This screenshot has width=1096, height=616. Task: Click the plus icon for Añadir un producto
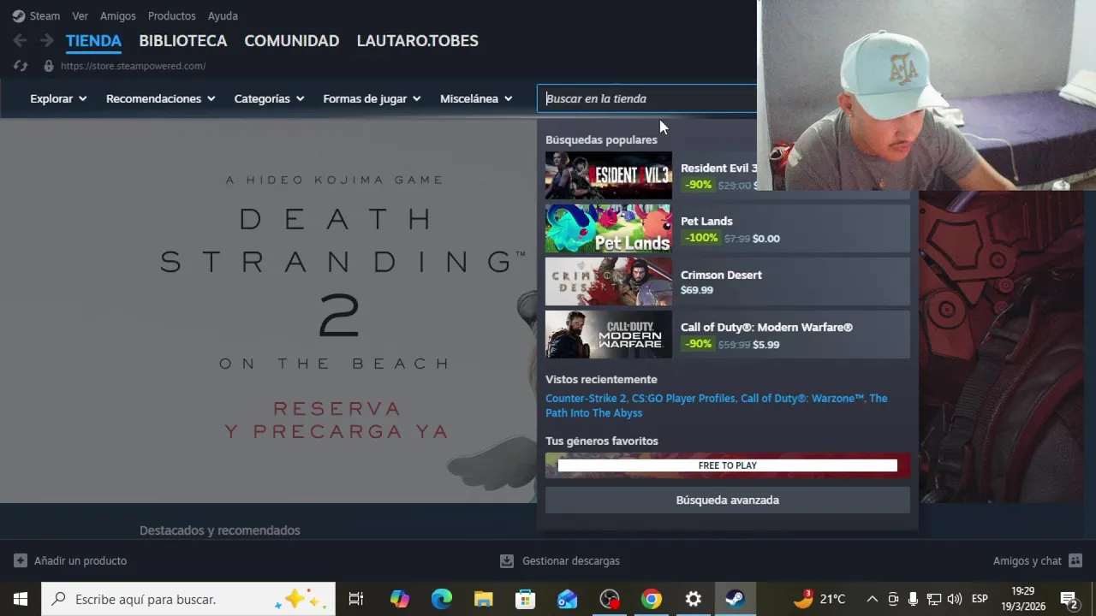point(21,560)
